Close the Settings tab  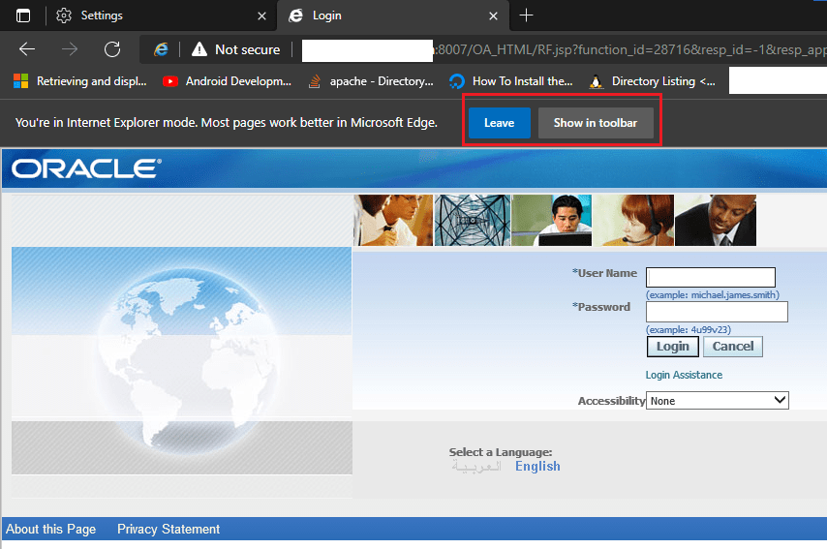pyautogui.click(x=261, y=16)
